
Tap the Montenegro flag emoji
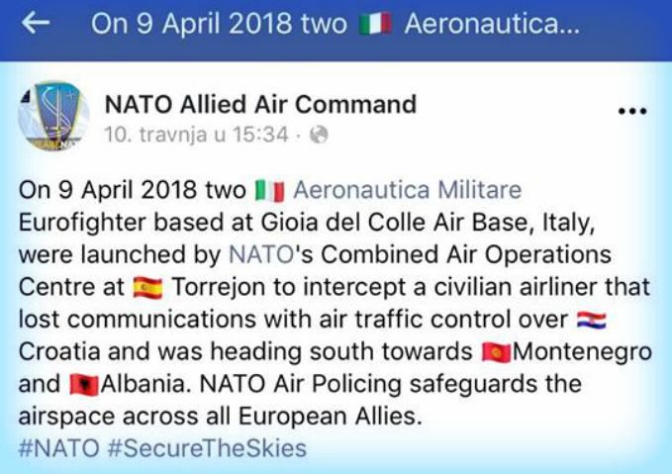[496, 352]
